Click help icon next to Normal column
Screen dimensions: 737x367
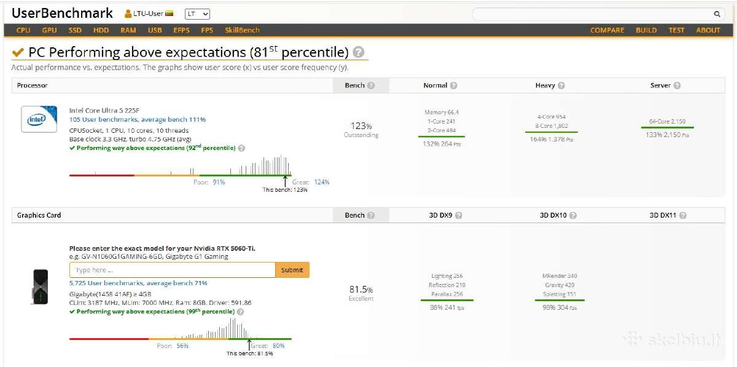click(454, 85)
